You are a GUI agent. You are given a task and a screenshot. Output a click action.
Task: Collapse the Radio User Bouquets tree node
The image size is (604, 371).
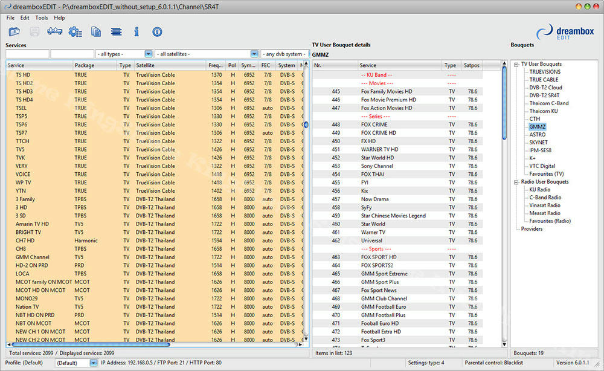(x=516, y=182)
